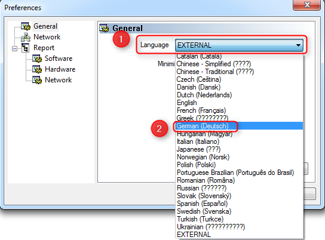
Task: Choose Greek from the language list
Action: point(239,118)
